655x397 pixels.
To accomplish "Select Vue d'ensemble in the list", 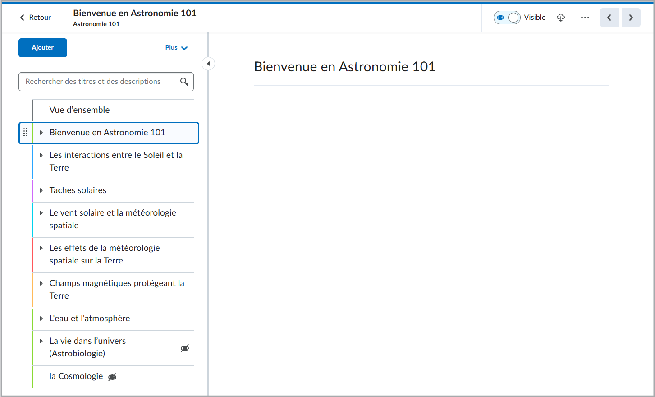I will 79,110.
